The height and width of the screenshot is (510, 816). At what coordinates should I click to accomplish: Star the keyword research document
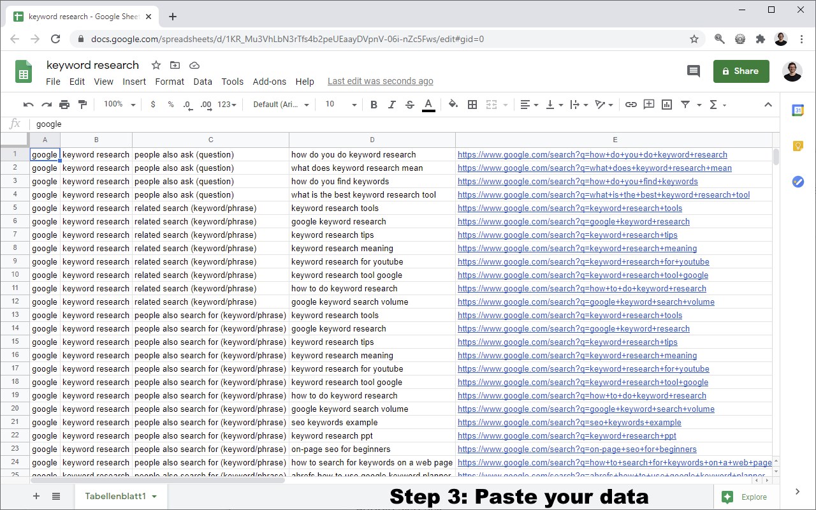coord(156,65)
